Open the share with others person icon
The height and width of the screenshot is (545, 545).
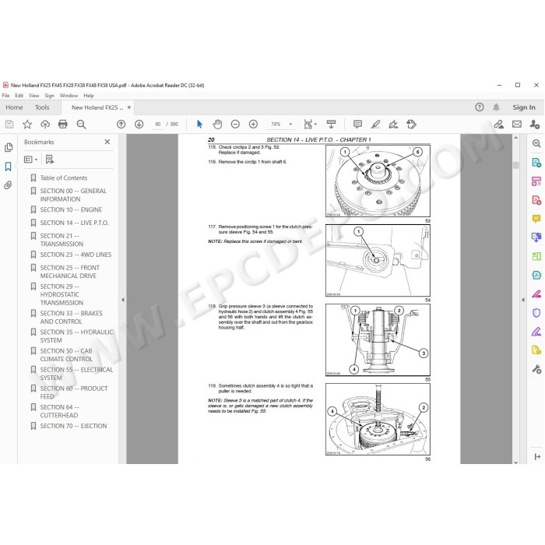pyautogui.click(x=535, y=124)
